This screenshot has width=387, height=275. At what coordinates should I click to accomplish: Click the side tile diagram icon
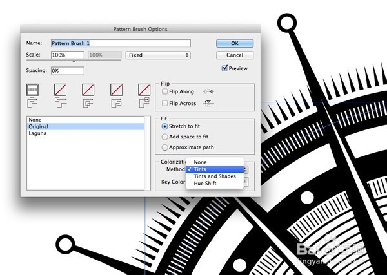[x=32, y=102]
